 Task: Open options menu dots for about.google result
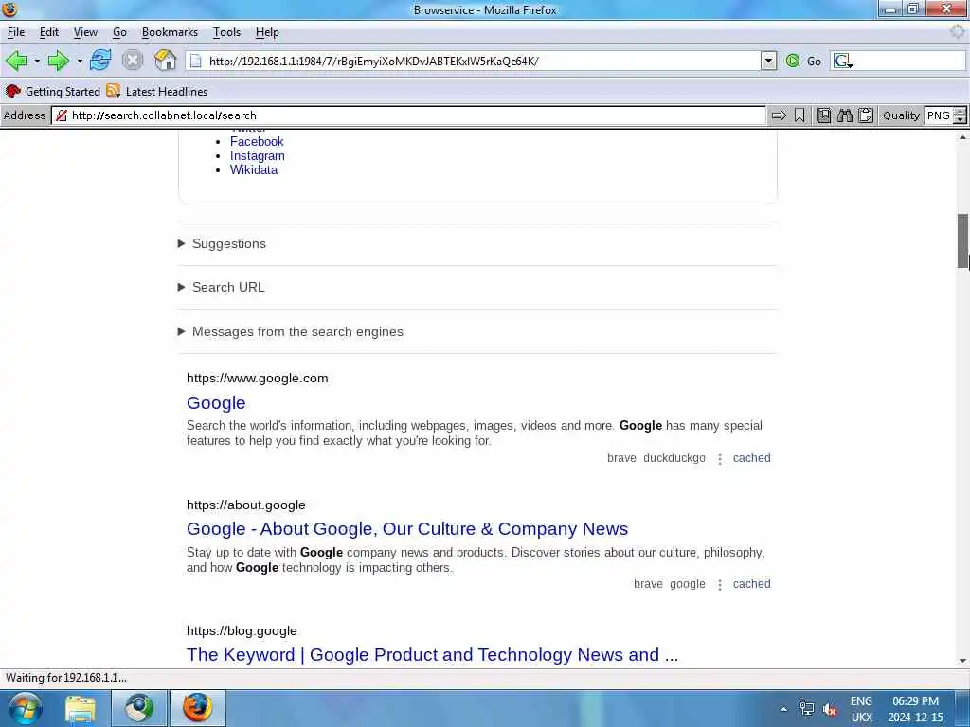click(720, 585)
